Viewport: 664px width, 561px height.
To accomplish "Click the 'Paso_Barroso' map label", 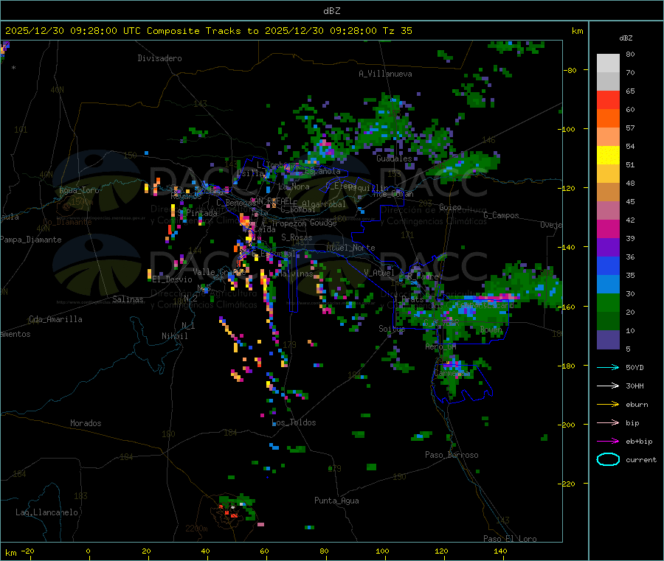I will (x=452, y=455).
